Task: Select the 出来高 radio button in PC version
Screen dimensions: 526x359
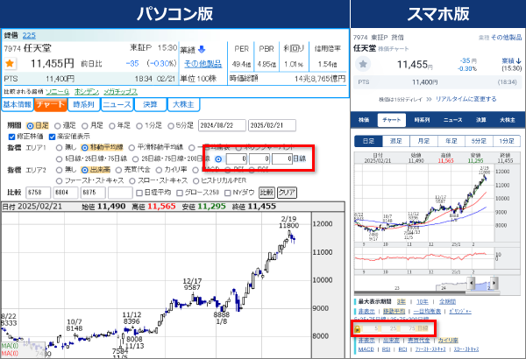Action: pyautogui.click(x=84, y=170)
